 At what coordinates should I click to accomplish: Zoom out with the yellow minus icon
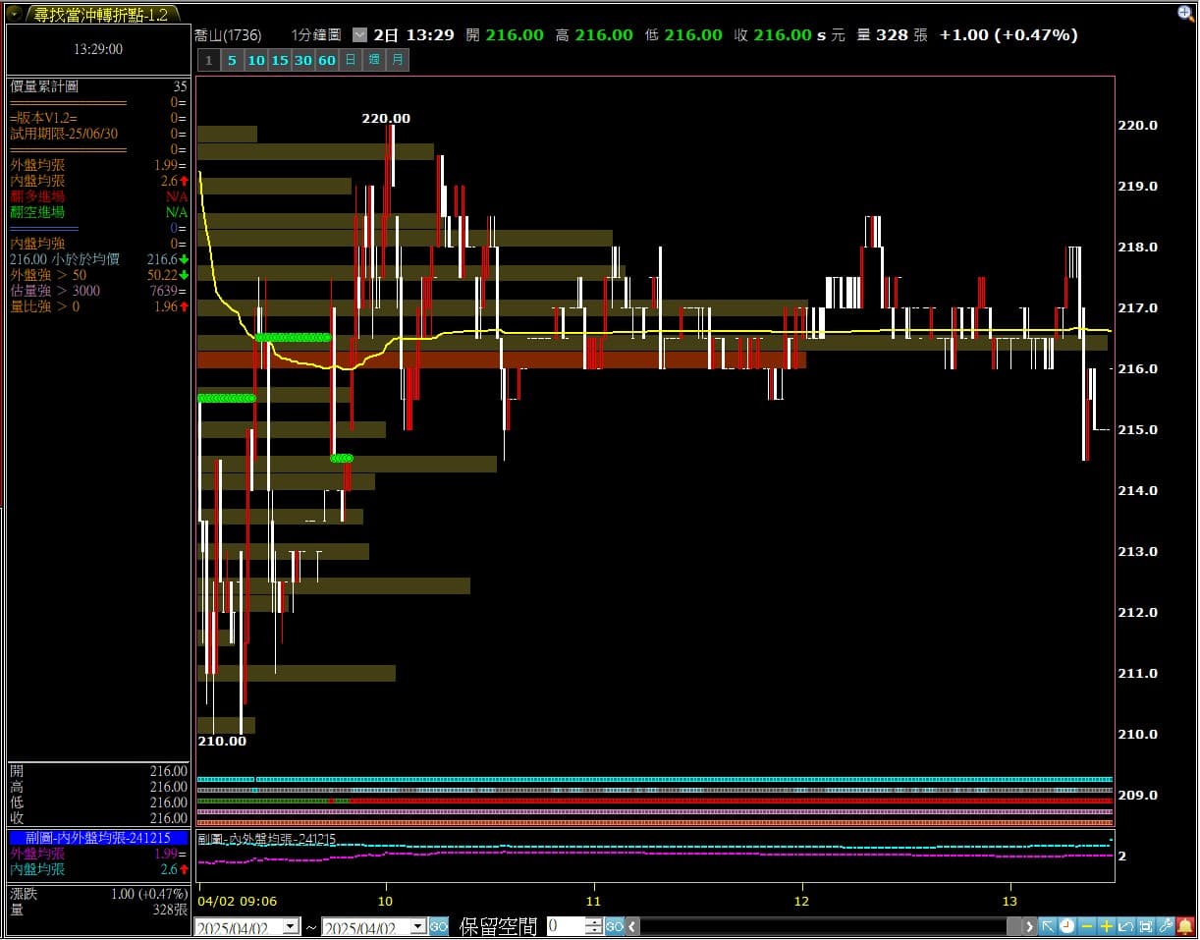[1087, 926]
